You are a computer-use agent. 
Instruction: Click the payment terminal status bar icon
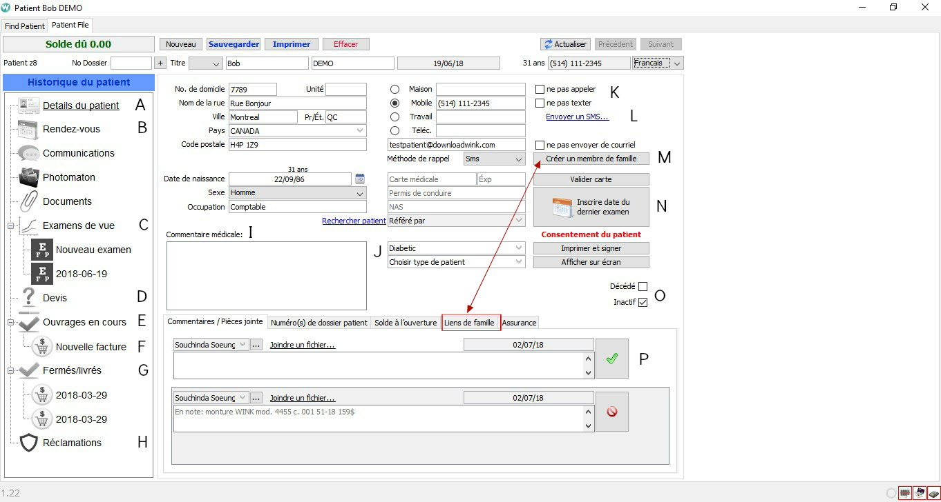[x=933, y=493]
